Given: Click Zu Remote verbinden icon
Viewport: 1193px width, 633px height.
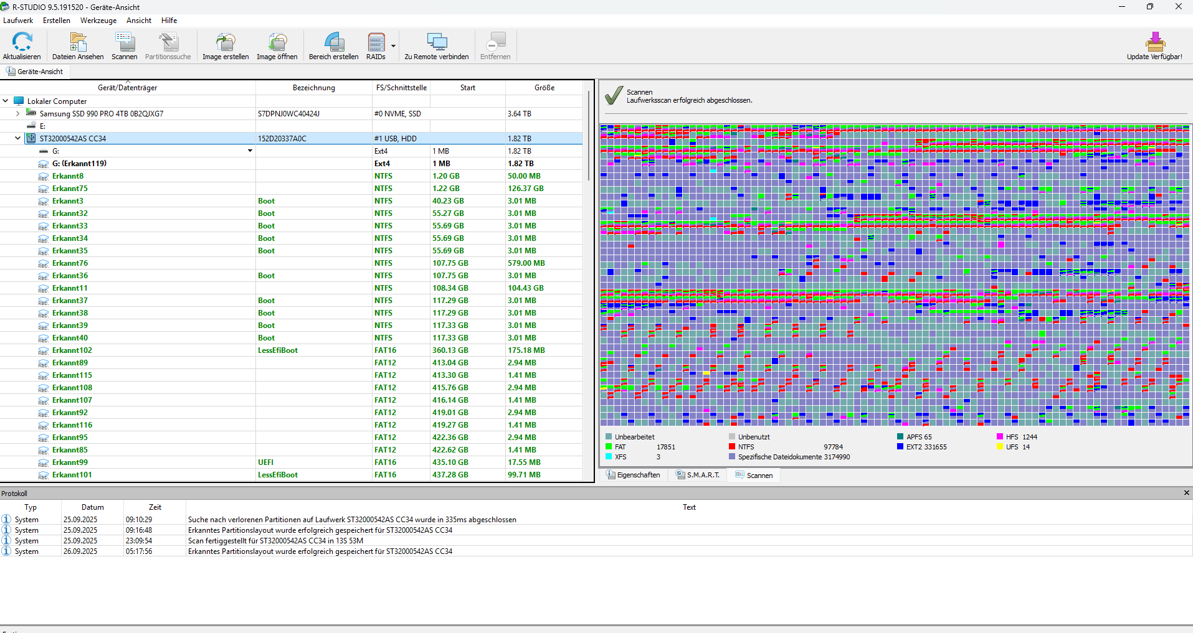Looking at the screenshot, I should pos(437,42).
